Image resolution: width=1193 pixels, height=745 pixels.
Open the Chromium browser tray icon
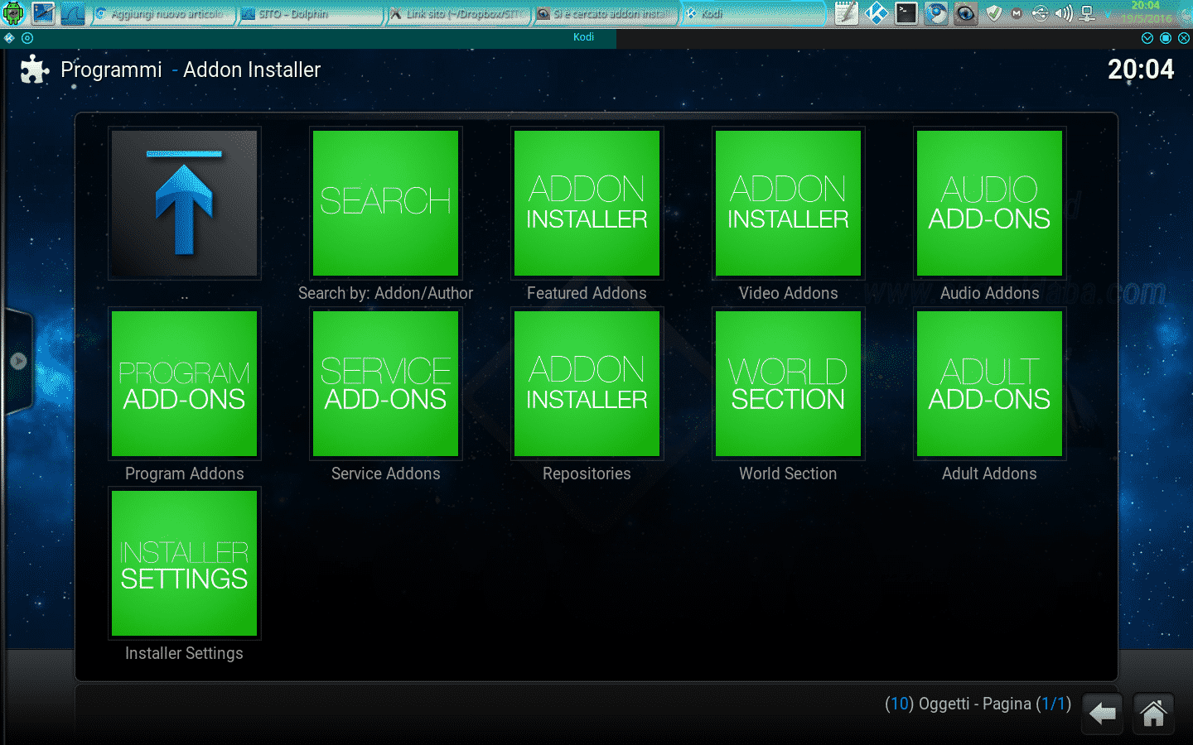[x=936, y=13]
